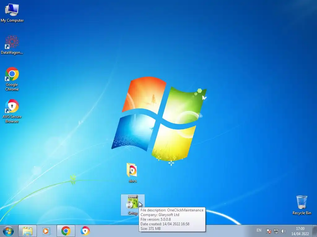Click the Recycle Bin label text

coord(302,213)
